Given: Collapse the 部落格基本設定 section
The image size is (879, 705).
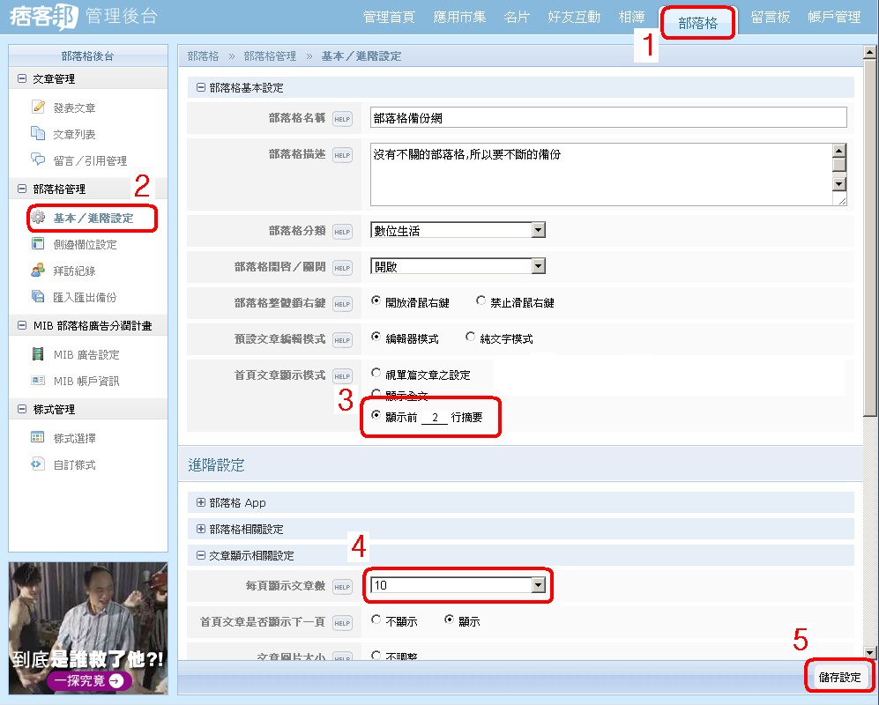Looking at the screenshot, I should tap(201, 87).
